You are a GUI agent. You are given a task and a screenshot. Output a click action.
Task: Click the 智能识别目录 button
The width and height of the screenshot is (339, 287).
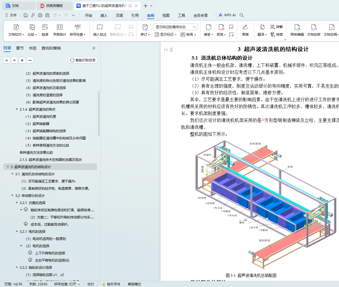coord(83,60)
